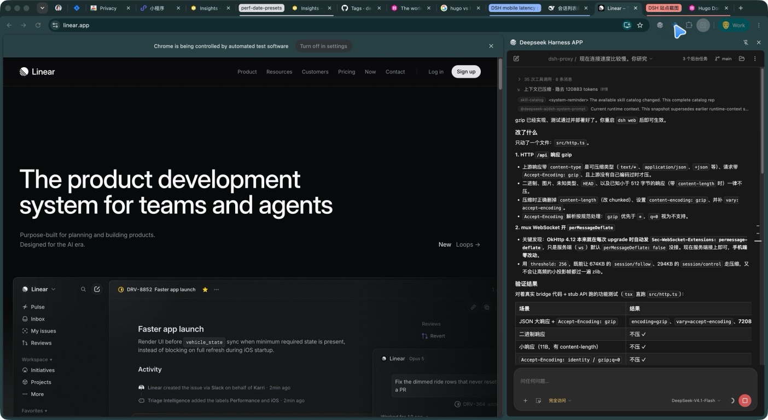The image size is (768, 420).
Task: Bookmark this page with the star icon
Action: tap(640, 25)
